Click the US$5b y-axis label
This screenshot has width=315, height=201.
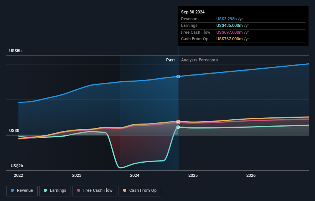[15, 51]
